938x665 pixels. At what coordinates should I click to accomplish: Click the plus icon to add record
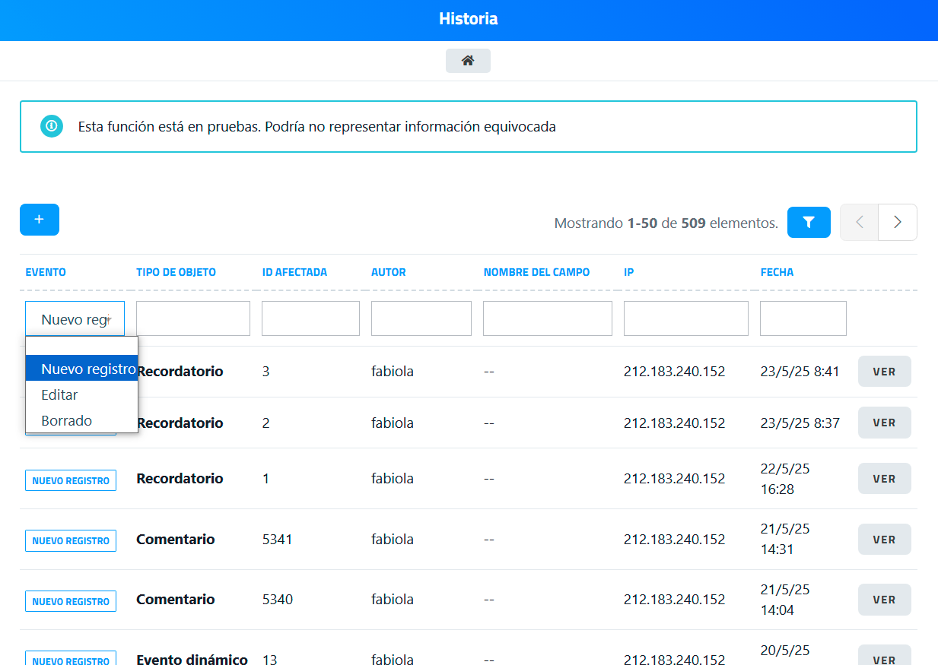point(40,220)
